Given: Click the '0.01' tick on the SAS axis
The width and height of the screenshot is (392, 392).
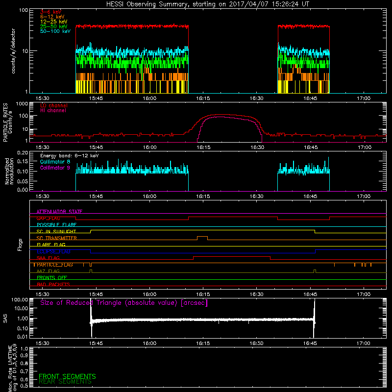Looking at the screenshot, I should point(23,337).
